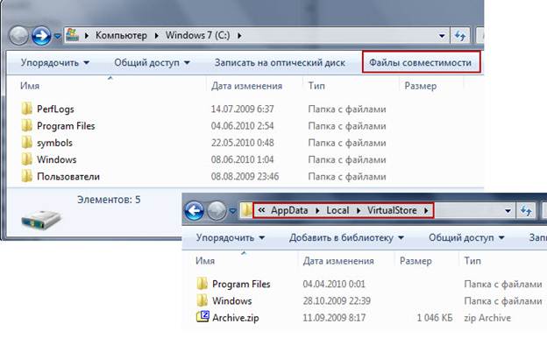
Task: Open Упорядочить menu in VirtualStore window
Action: (231, 238)
